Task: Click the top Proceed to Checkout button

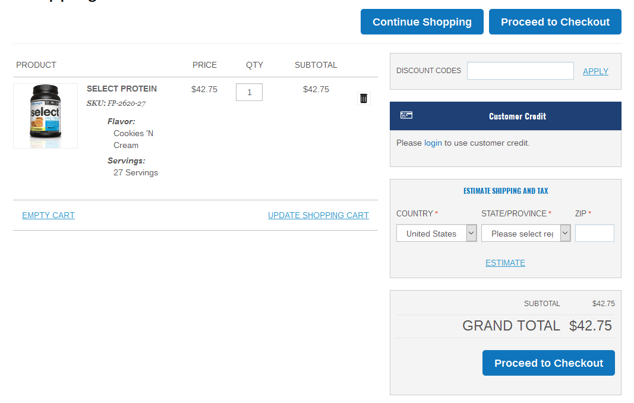Action: pos(555,22)
